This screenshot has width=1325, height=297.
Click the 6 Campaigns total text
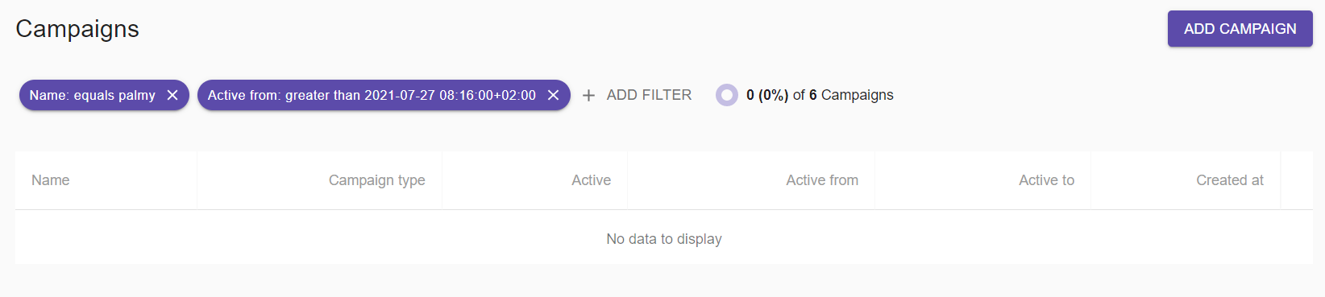click(851, 95)
